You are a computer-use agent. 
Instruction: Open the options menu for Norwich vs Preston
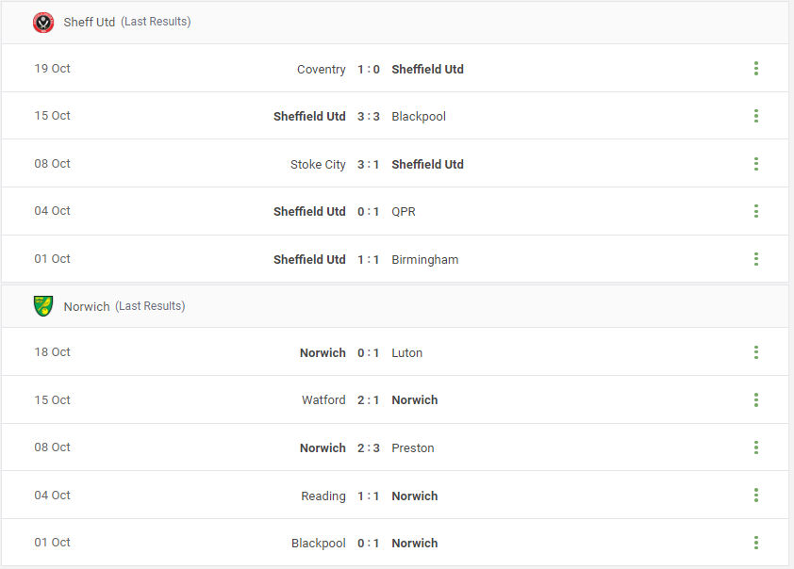(755, 447)
